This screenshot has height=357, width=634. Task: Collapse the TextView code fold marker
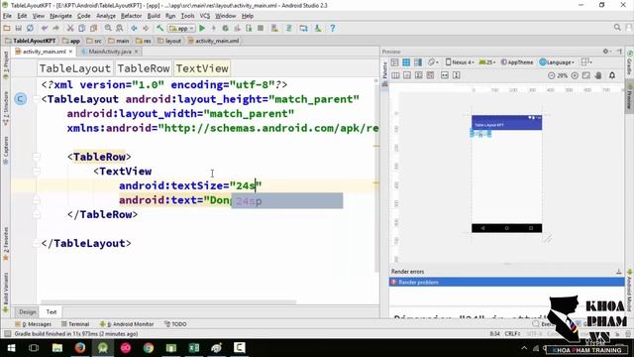[37, 172]
